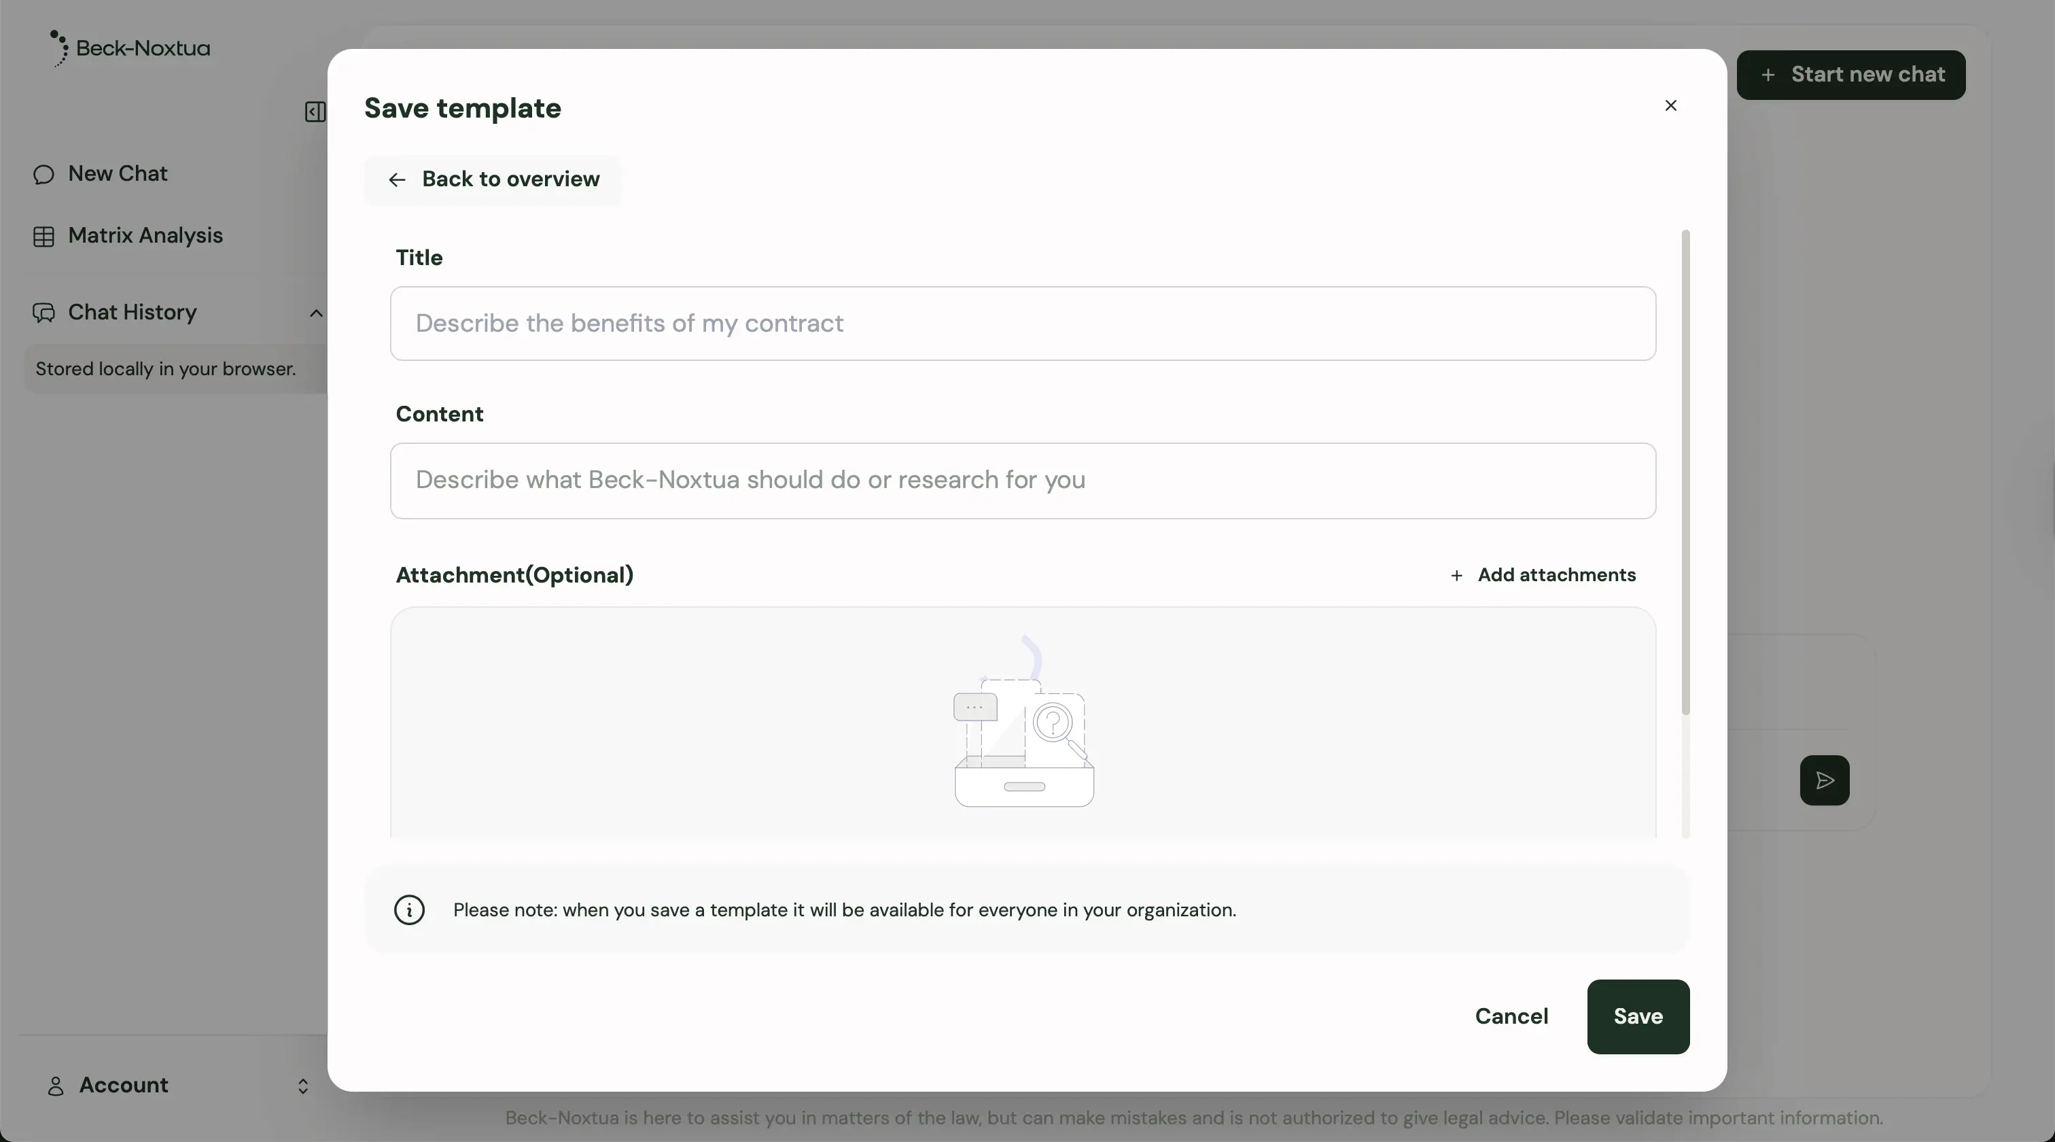2055x1142 pixels.
Task: Select New Chat in the sidebar
Action: point(118,174)
